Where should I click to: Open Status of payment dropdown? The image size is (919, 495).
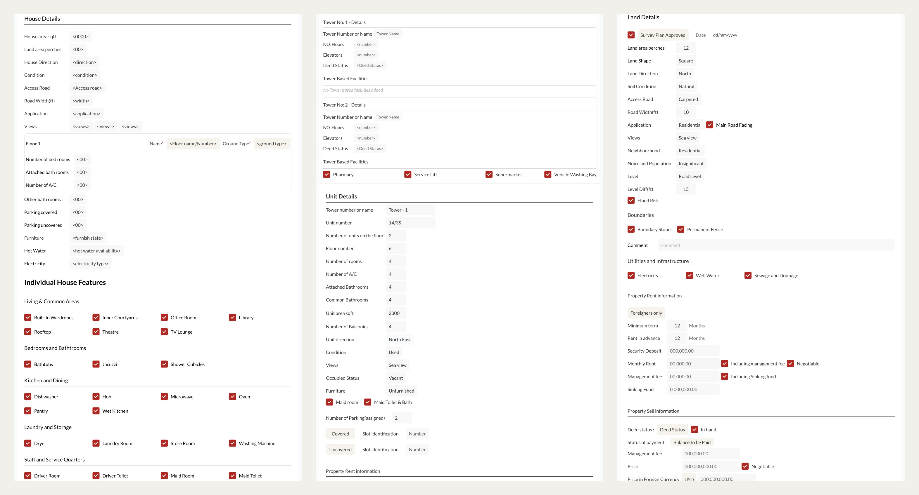click(x=692, y=442)
